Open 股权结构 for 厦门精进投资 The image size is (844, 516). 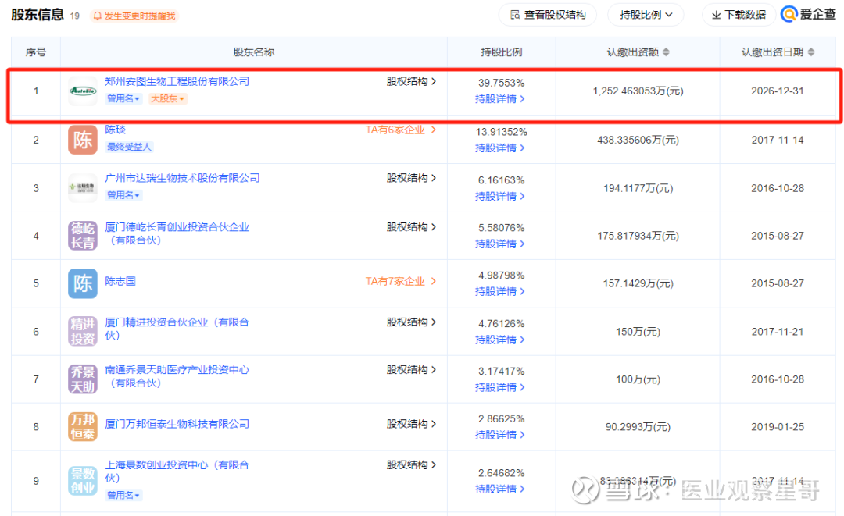(411, 322)
